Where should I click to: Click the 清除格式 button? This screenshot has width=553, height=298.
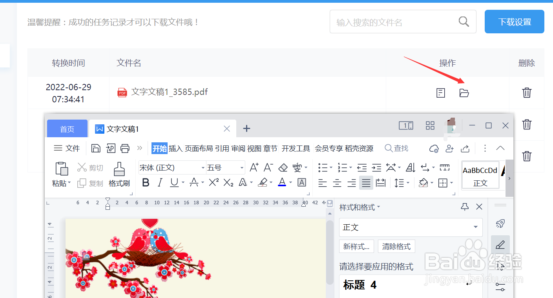(x=396, y=247)
